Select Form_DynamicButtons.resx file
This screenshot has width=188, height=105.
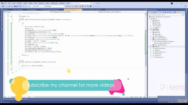click(163, 43)
